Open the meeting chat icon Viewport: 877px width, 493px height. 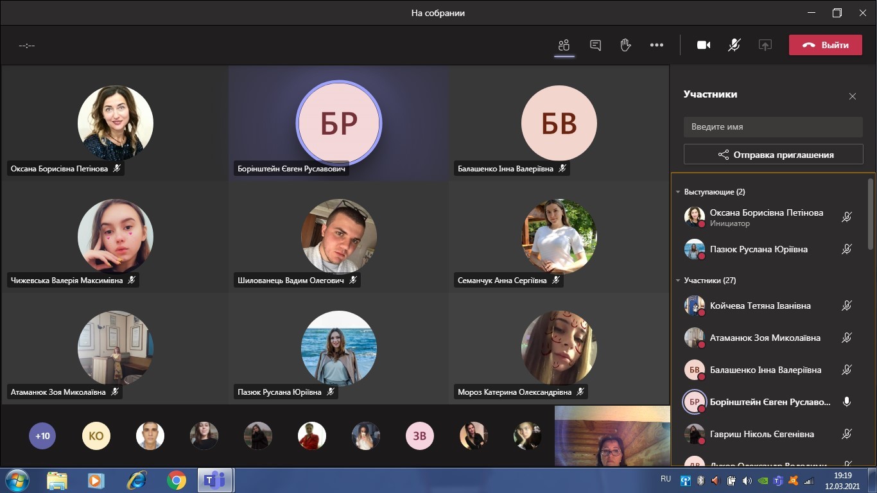(595, 45)
